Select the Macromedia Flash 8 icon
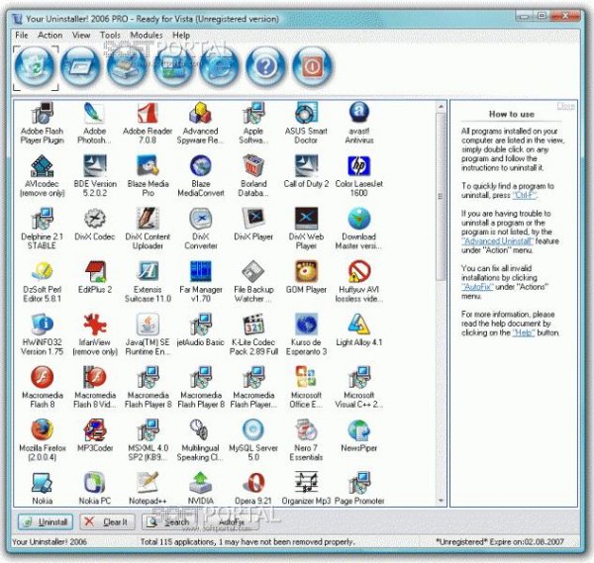This screenshot has width=594, height=563. [x=42, y=377]
